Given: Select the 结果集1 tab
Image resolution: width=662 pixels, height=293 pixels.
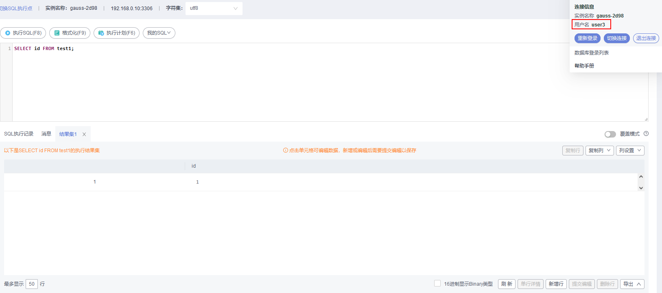Looking at the screenshot, I should [68, 134].
